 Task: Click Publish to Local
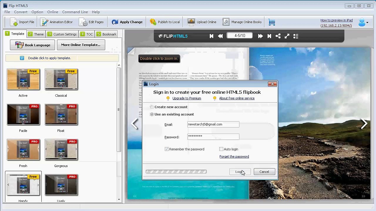pyautogui.click(x=164, y=22)
